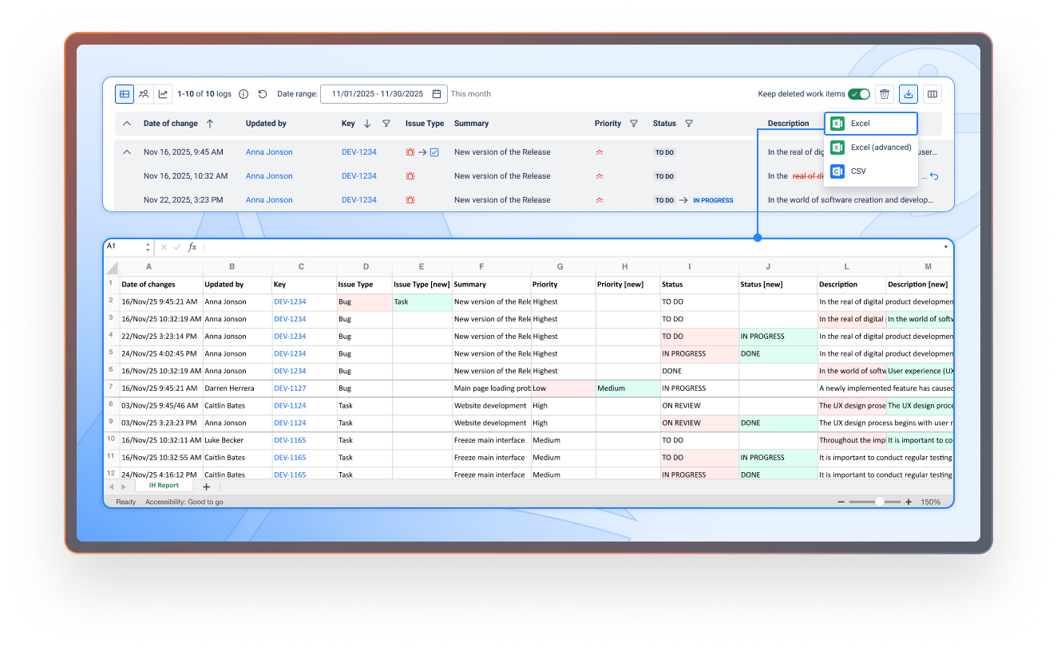This screenshot has height=650, width=1057.
Task: Open the users view icon
Action: tap(144, 94)
